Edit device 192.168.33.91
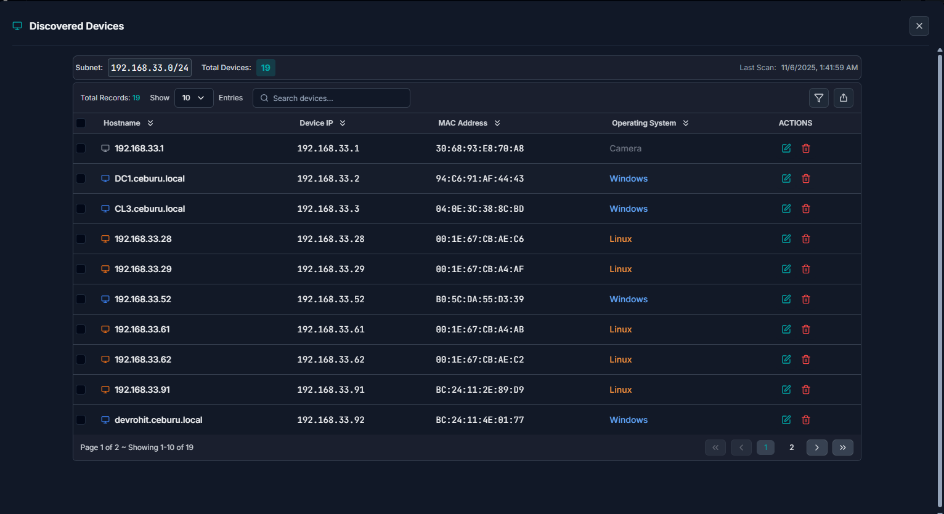The width and height of the screenshot is (944, 514). pos(786,390)
